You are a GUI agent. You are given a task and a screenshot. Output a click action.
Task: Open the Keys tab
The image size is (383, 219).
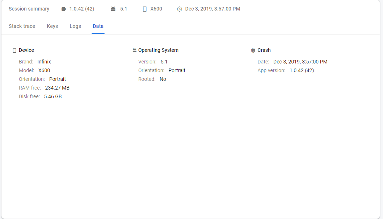(x=52, y=26)
